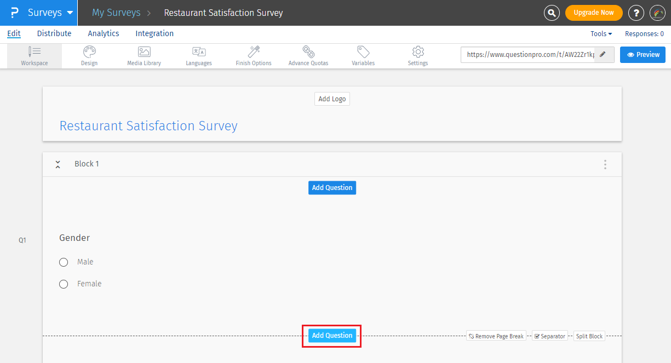Select the Female radio option

(64, 284)
